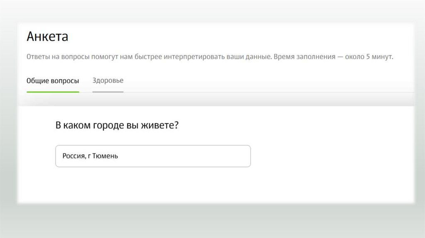Click the green underline under Общие вопросы

53,92
